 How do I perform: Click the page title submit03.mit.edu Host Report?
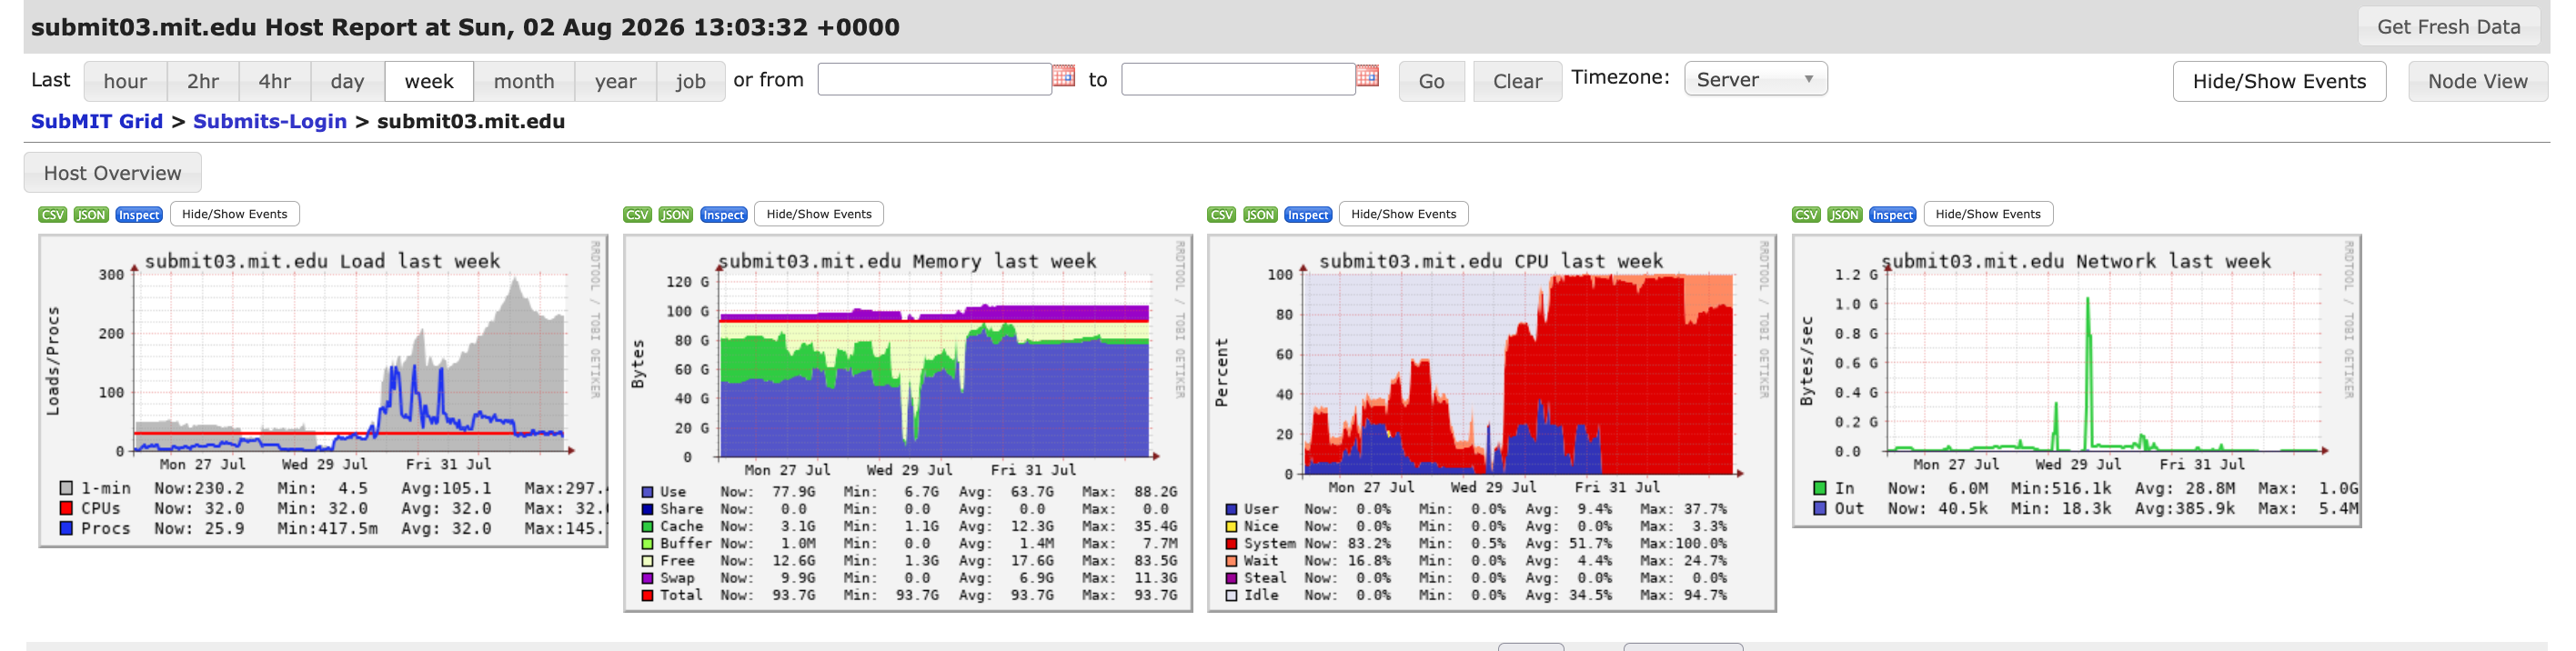(465, 27)
